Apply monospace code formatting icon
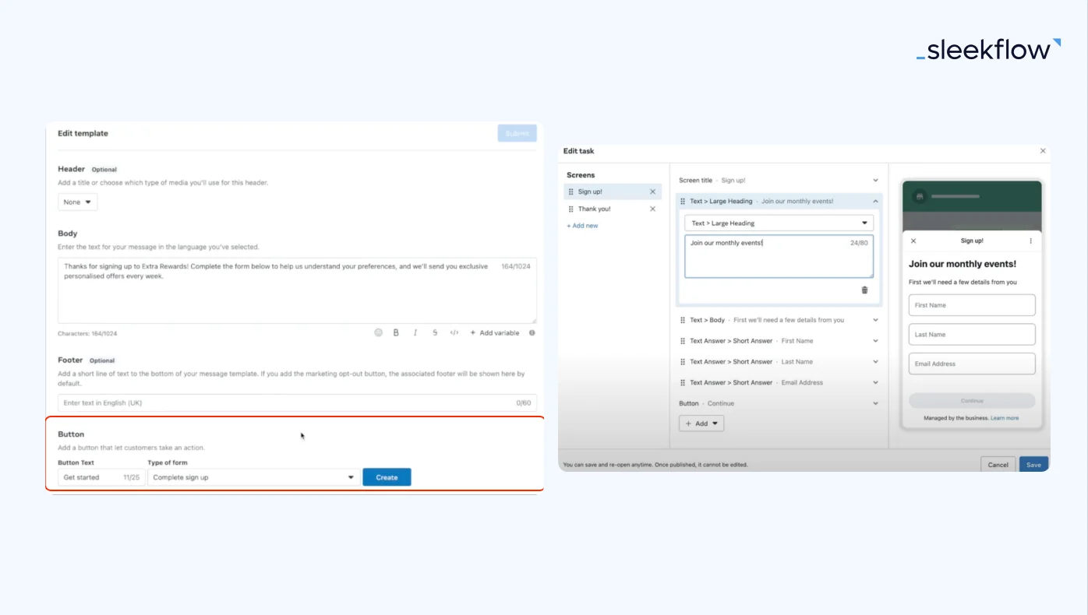 point(454,332)
